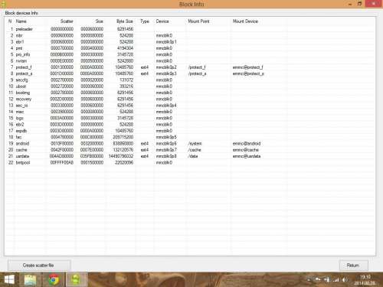The width and height of the screenshot is (383, 287).
Task: Click the Size column header
Action: (100, 21)
